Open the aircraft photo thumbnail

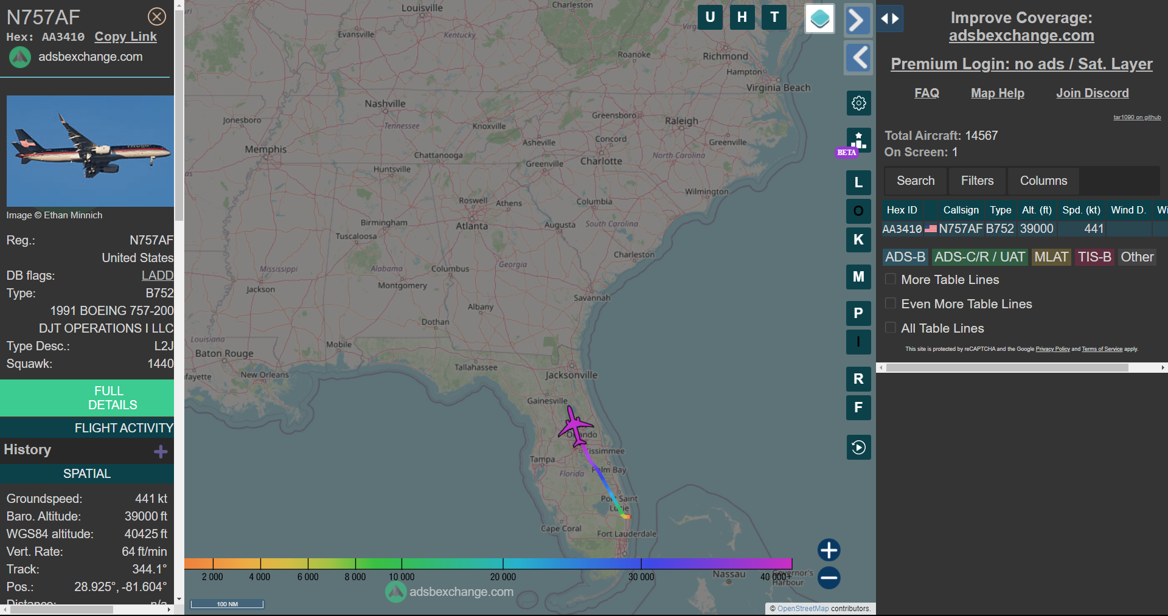(90, 151)
